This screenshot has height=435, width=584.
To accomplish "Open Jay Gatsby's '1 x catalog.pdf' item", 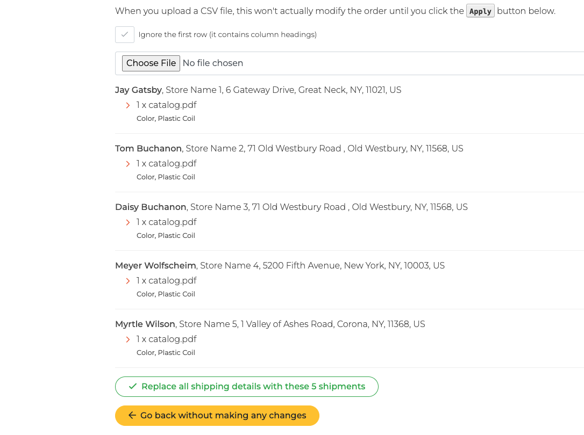I will pyautogui.click(x=167, y=105).
